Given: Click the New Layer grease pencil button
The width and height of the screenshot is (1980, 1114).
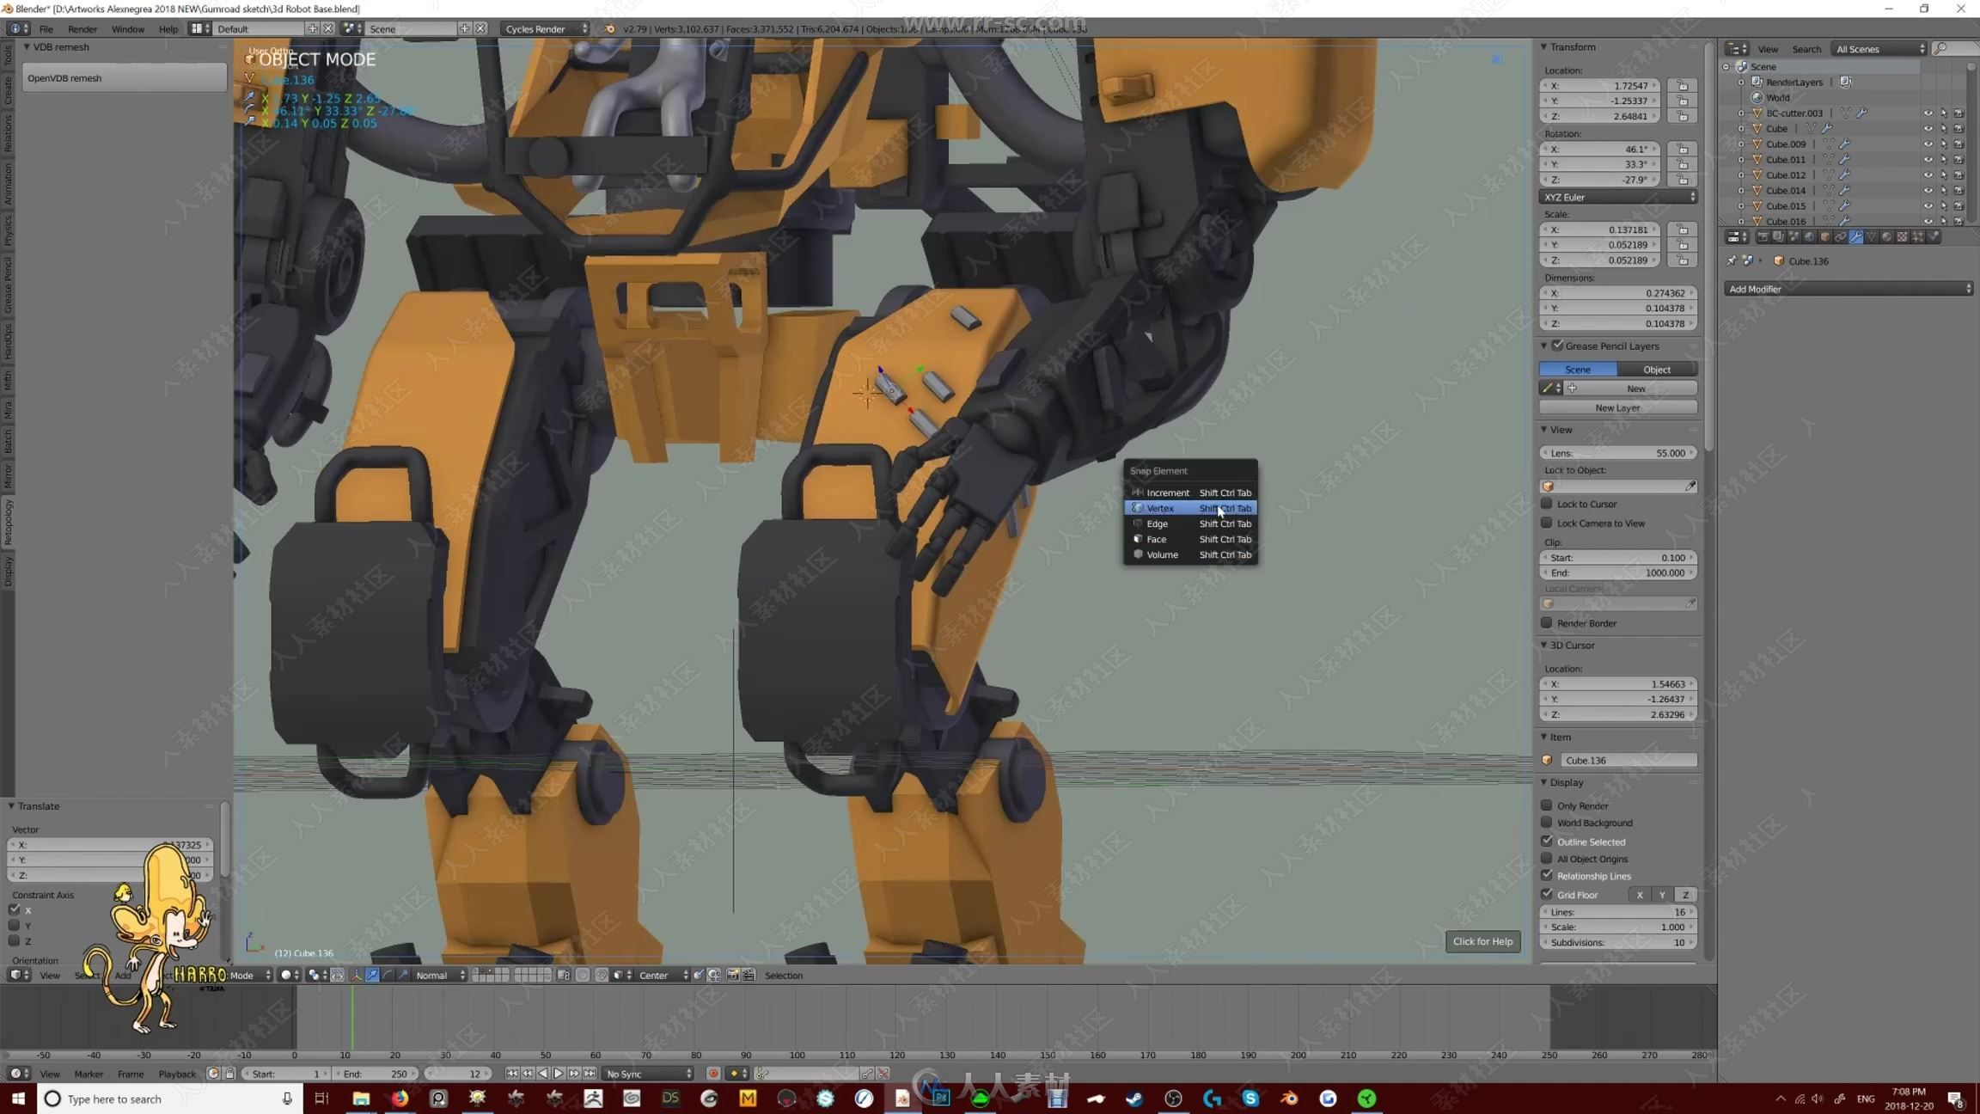Looking at the screenshot, I should point(1617,407).
